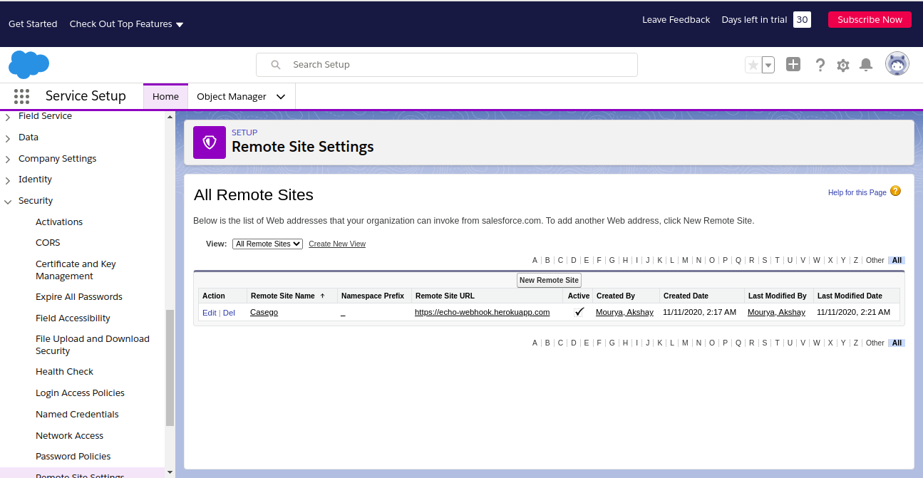The width and height of the screenshot is (923, 478).
Task: Click Get Started in top bar
Action: 33,24
